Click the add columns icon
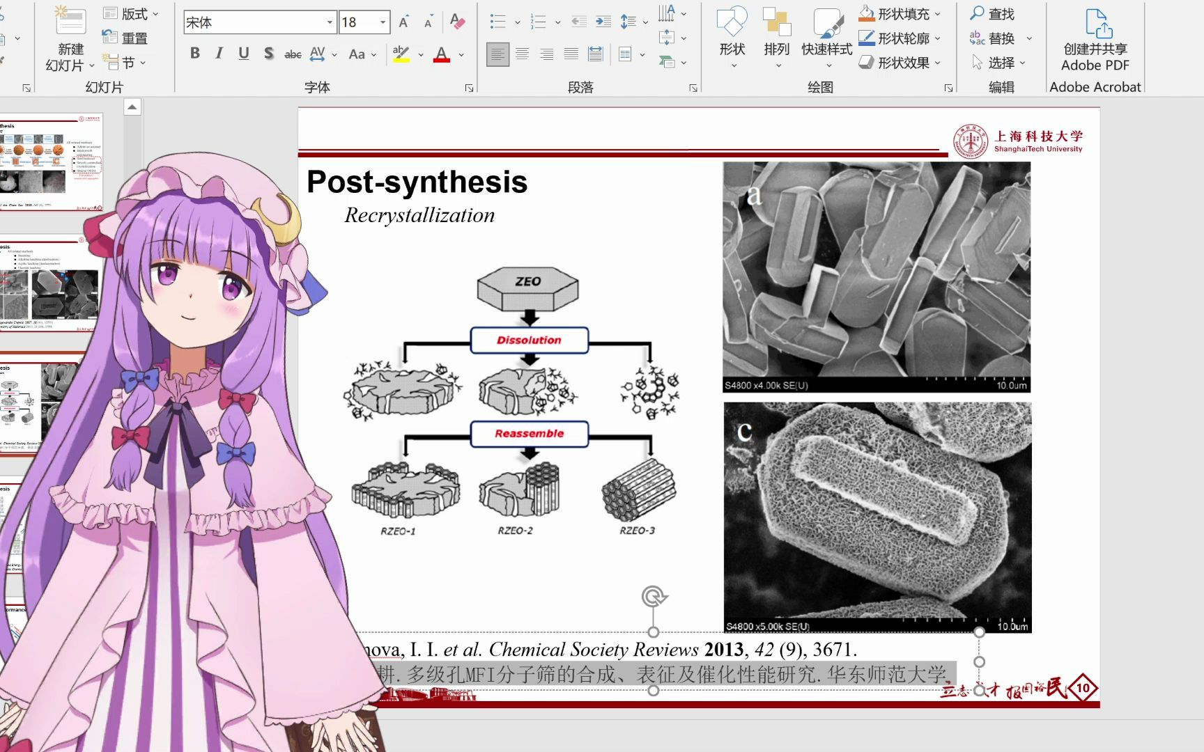1204x752 pixels. [625, 54]
